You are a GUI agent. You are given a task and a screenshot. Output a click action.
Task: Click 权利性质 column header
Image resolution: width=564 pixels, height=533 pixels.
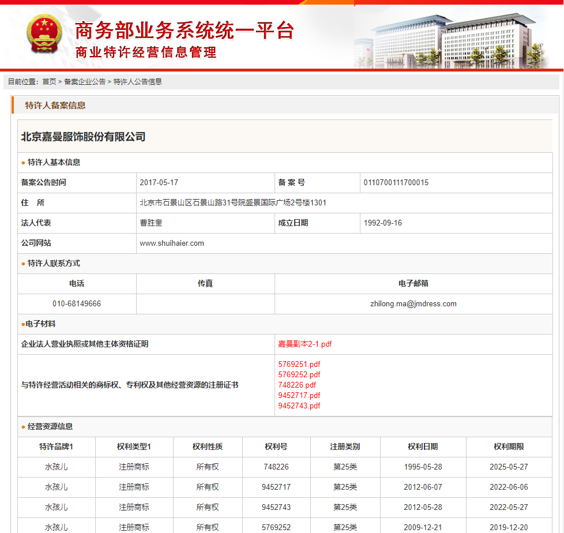click(x=208, y=446)
